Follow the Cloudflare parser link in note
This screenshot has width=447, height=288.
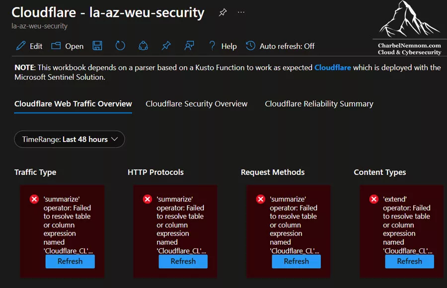tap(332, 68)
